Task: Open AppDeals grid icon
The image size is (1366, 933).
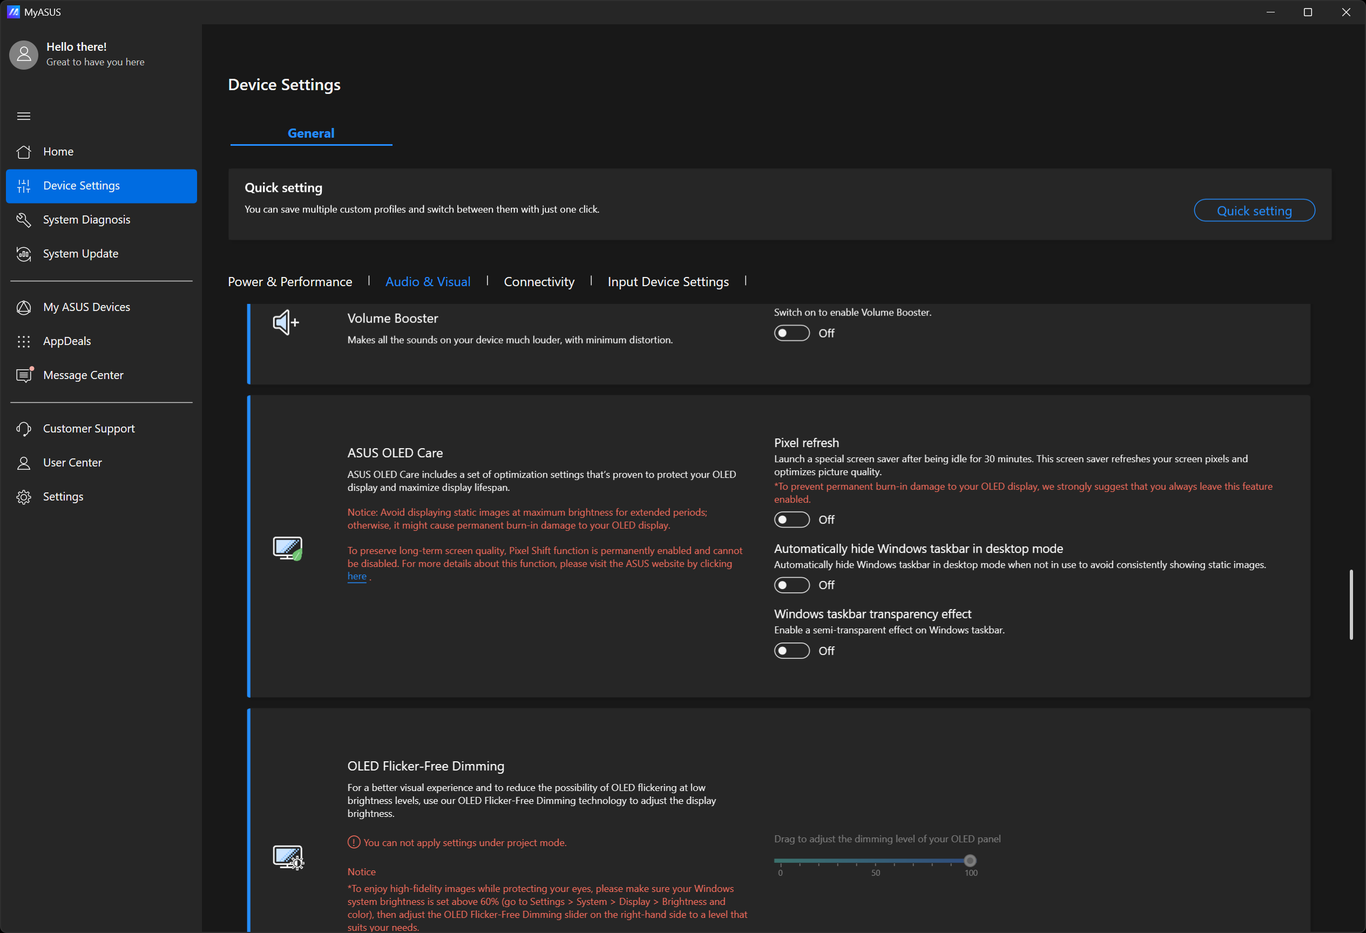Action: point(24,342)
